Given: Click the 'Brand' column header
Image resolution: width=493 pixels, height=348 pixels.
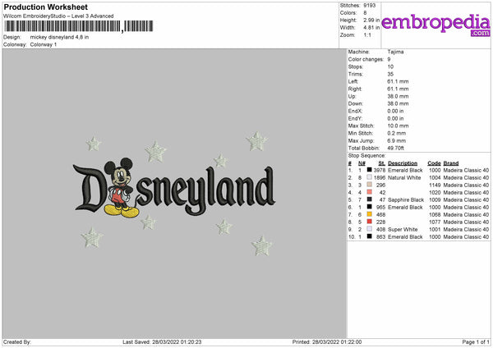Looking at the screenshot, I should coord(451,163).
